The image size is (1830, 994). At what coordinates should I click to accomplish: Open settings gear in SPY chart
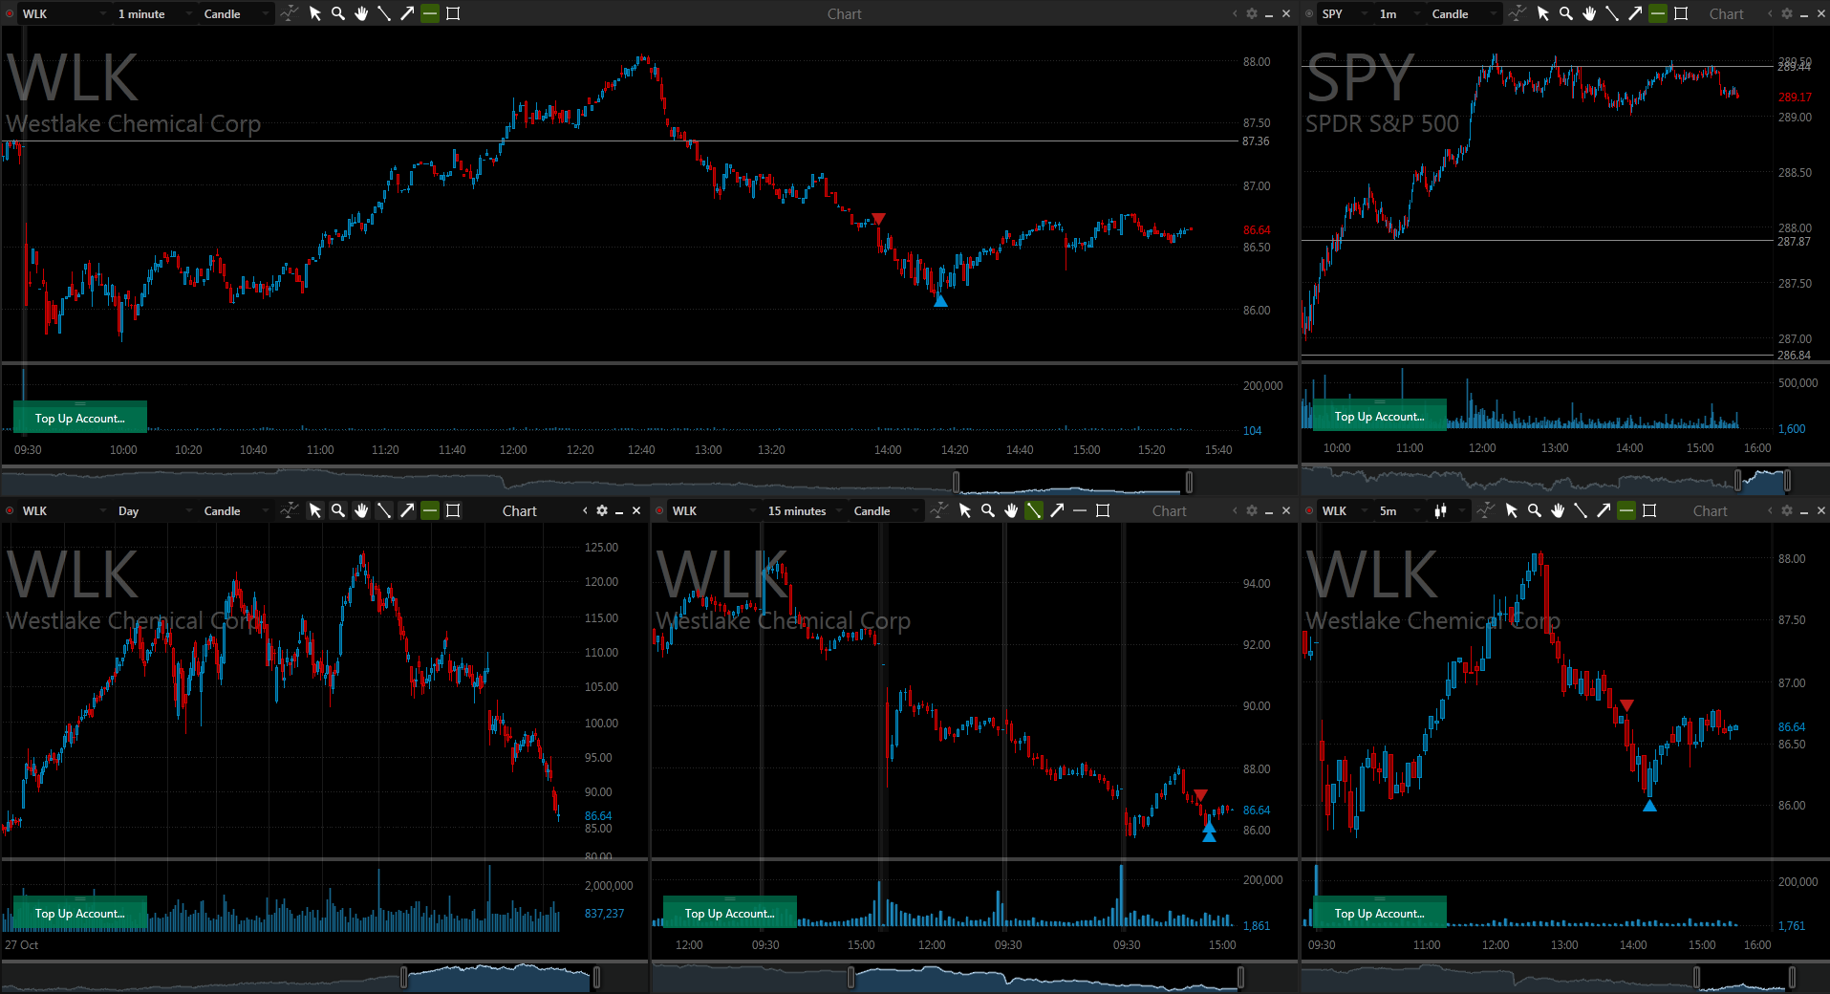tap(1787, 13)
